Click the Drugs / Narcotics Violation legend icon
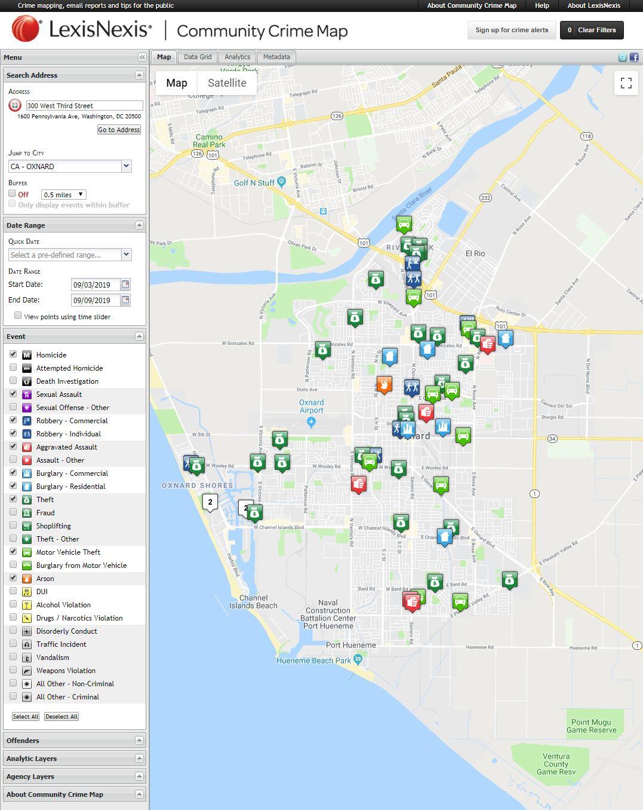 click(26, 618)
